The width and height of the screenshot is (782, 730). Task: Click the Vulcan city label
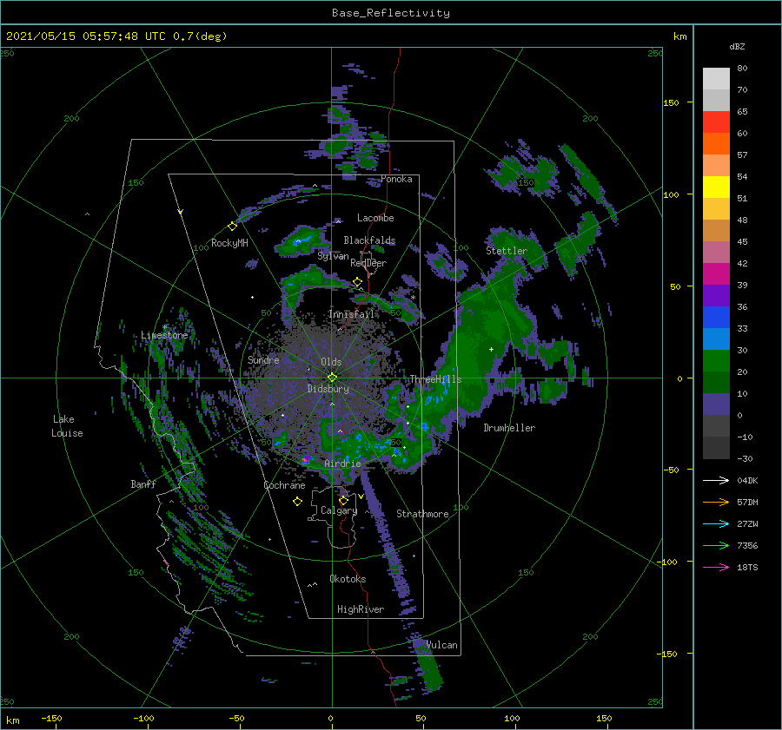(x=441, y=645)
